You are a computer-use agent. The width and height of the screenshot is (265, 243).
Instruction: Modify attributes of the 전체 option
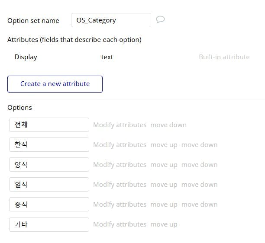[x=120, y=125]
